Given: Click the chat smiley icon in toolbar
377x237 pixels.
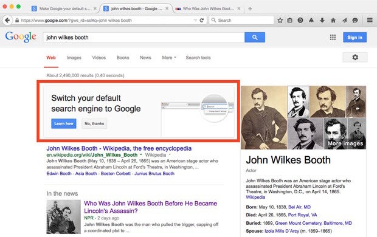Looking at the screenshot, I should [x=355, y=21].
